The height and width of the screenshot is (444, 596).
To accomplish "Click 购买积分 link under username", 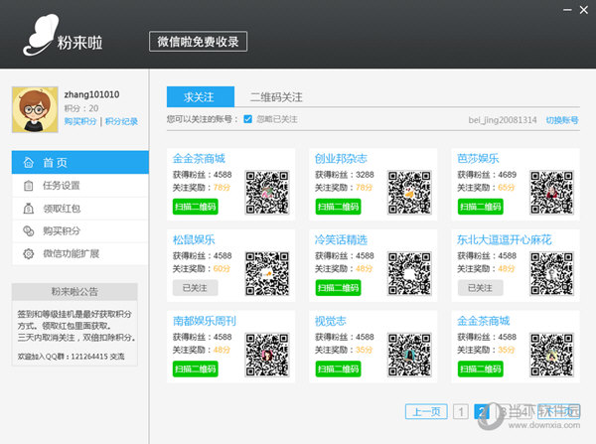I will point(80,121).
